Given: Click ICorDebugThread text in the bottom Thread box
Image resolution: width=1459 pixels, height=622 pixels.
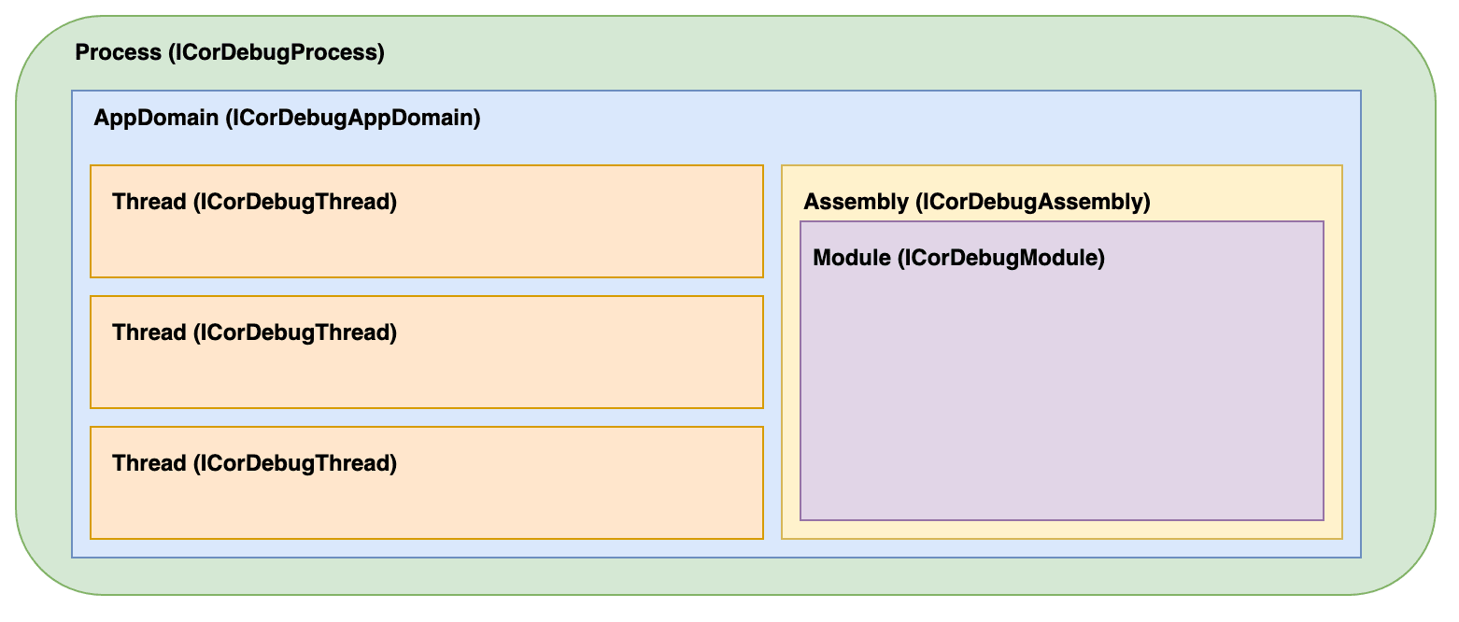Looking at the screenshot, I should coord(295,463).
